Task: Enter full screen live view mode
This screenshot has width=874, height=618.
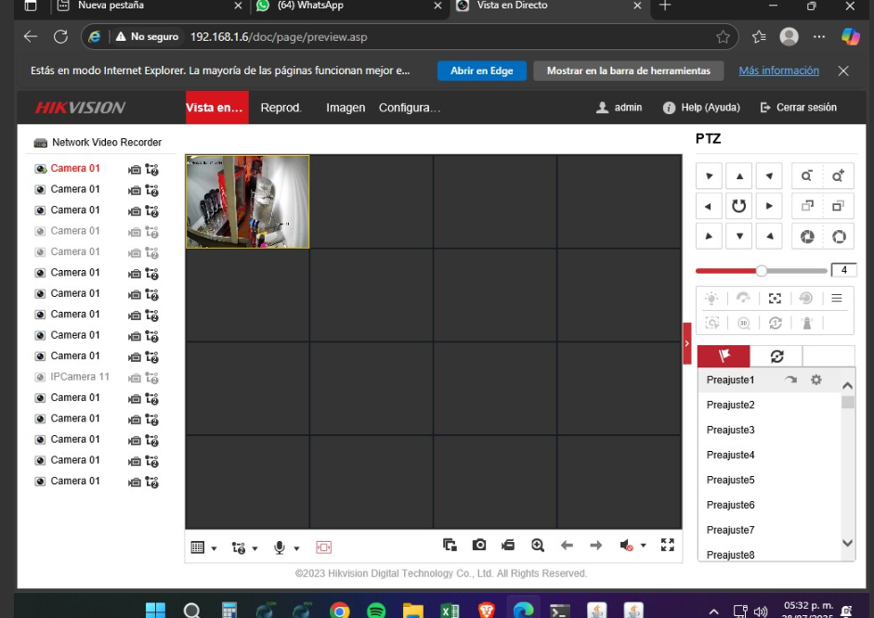Action: [x=667, y=546]
